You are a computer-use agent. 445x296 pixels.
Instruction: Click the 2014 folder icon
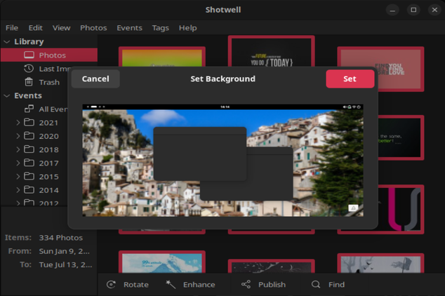pos(29,189)
